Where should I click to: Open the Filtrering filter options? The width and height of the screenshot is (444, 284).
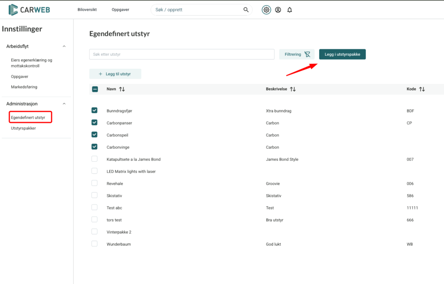(x=297, y=54)
